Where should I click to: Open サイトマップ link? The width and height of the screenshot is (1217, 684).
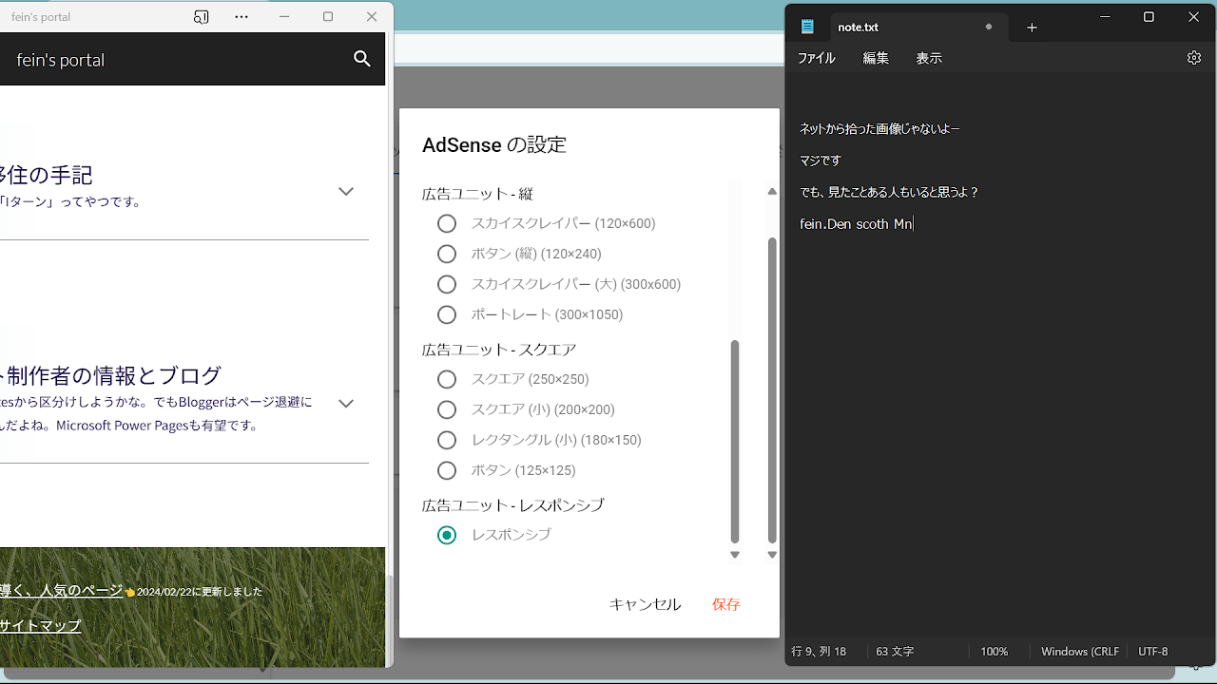(x=41, y=625)
